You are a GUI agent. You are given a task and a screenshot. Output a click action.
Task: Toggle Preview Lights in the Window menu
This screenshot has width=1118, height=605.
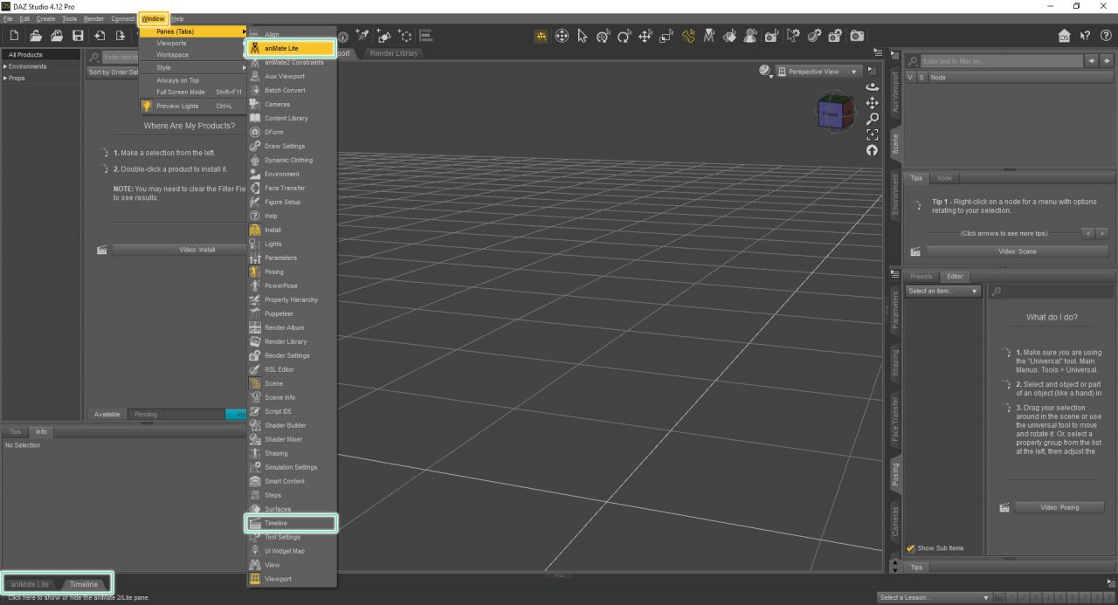pyautogui.click(x=179, y=106)
